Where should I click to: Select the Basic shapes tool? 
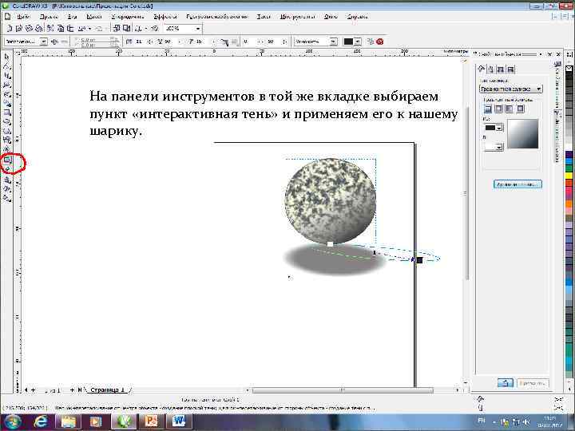7,140
